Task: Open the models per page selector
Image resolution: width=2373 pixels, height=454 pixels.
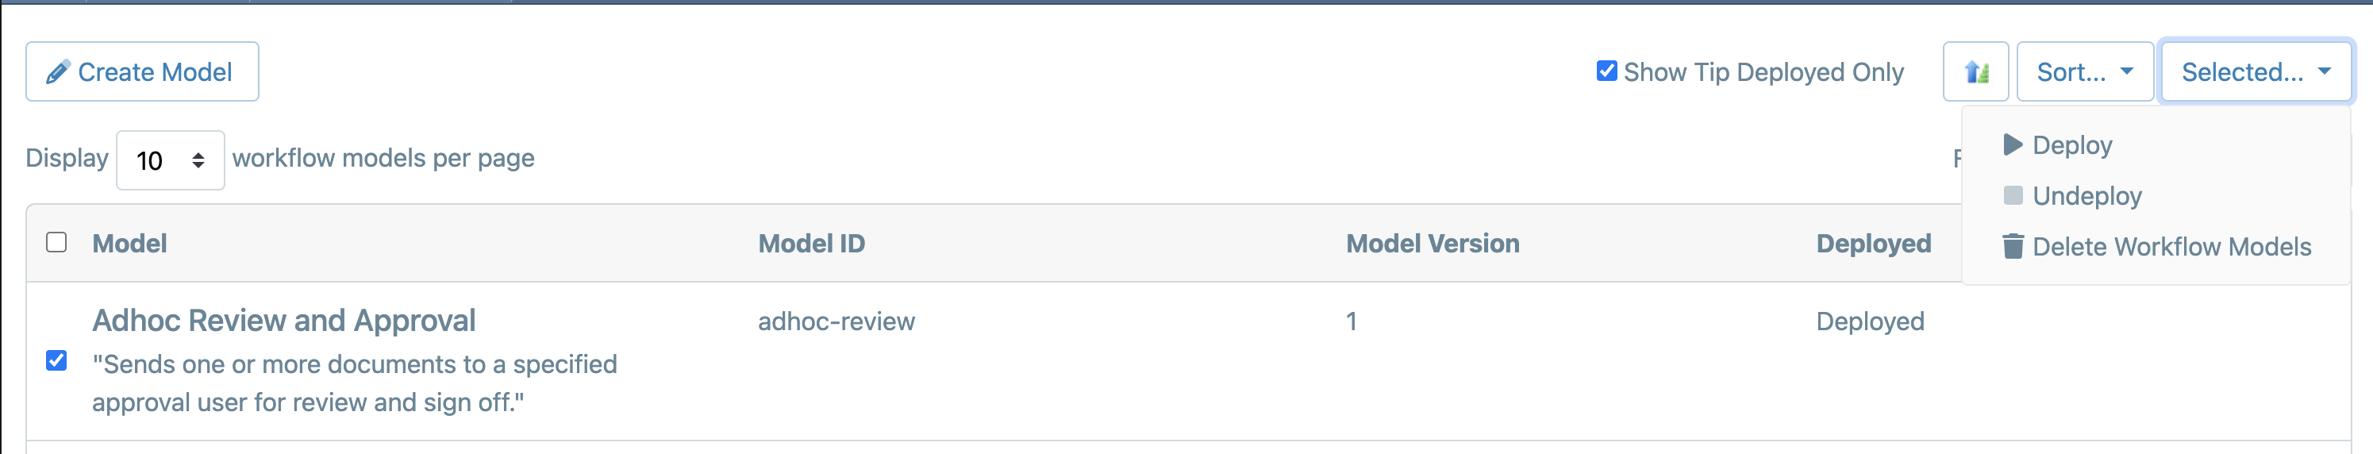Action: (x=171, y=160)
